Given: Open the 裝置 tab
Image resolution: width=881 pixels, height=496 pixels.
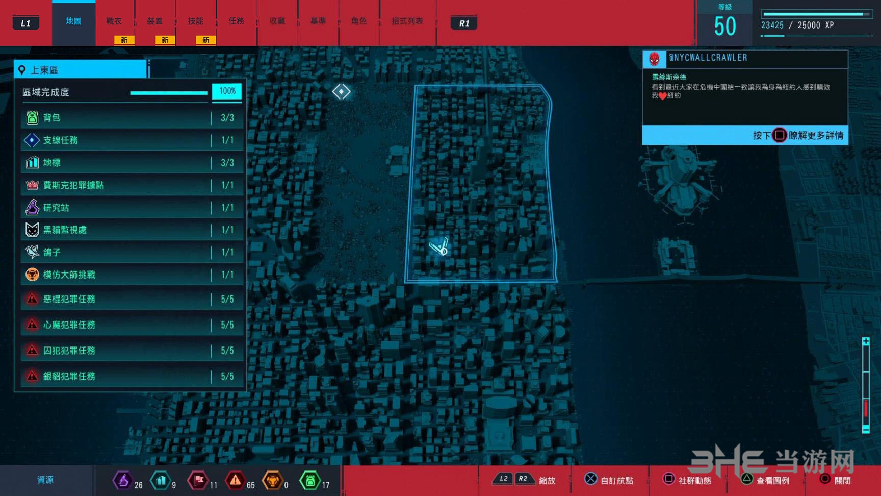Looking at the screenshot, I should tap(155, 21).
